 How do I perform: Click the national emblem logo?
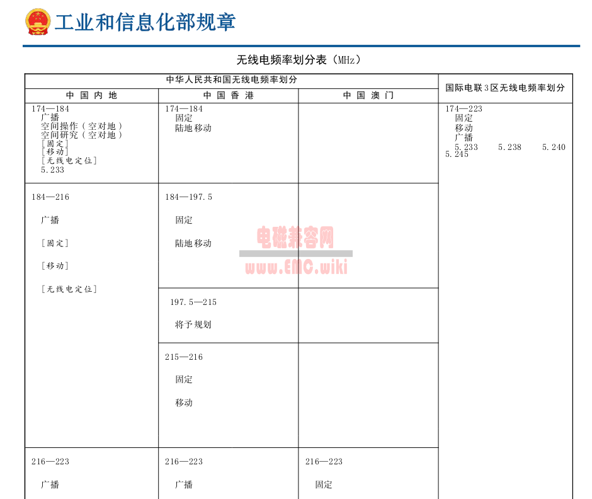[38, 22]
